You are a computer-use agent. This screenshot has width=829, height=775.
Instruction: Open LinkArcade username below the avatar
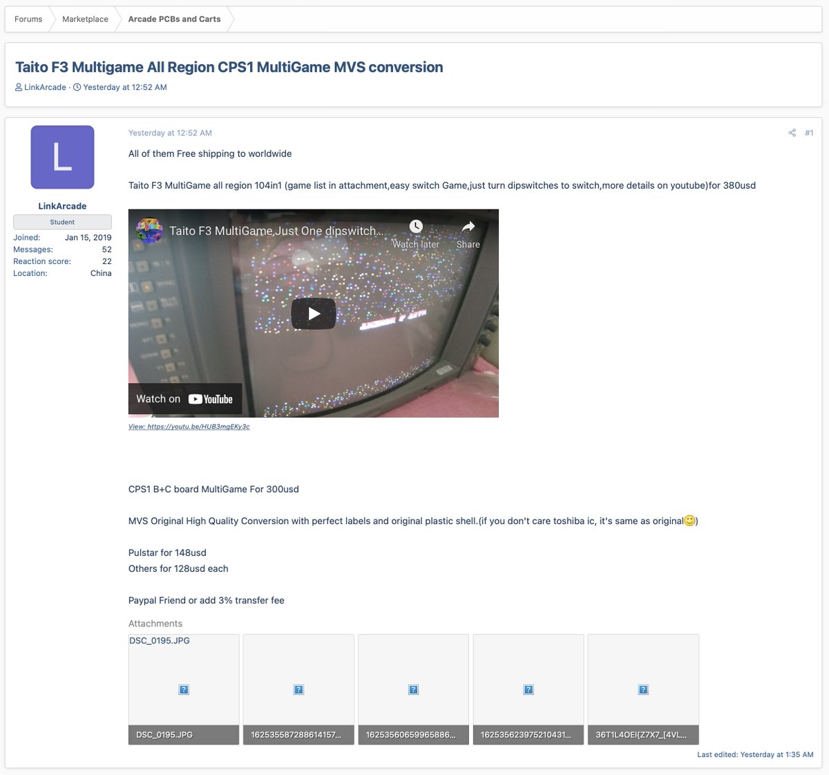(62, 206)
